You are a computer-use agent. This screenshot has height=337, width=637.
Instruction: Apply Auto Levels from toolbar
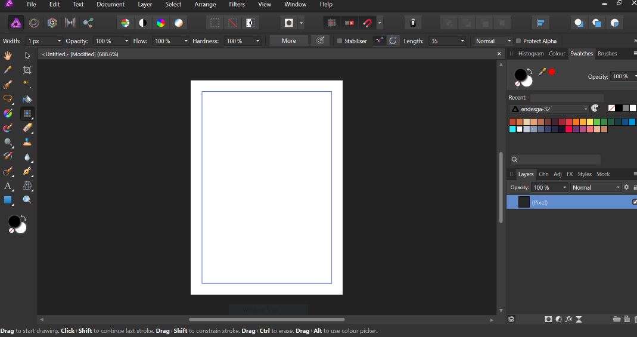pos(126,23)
